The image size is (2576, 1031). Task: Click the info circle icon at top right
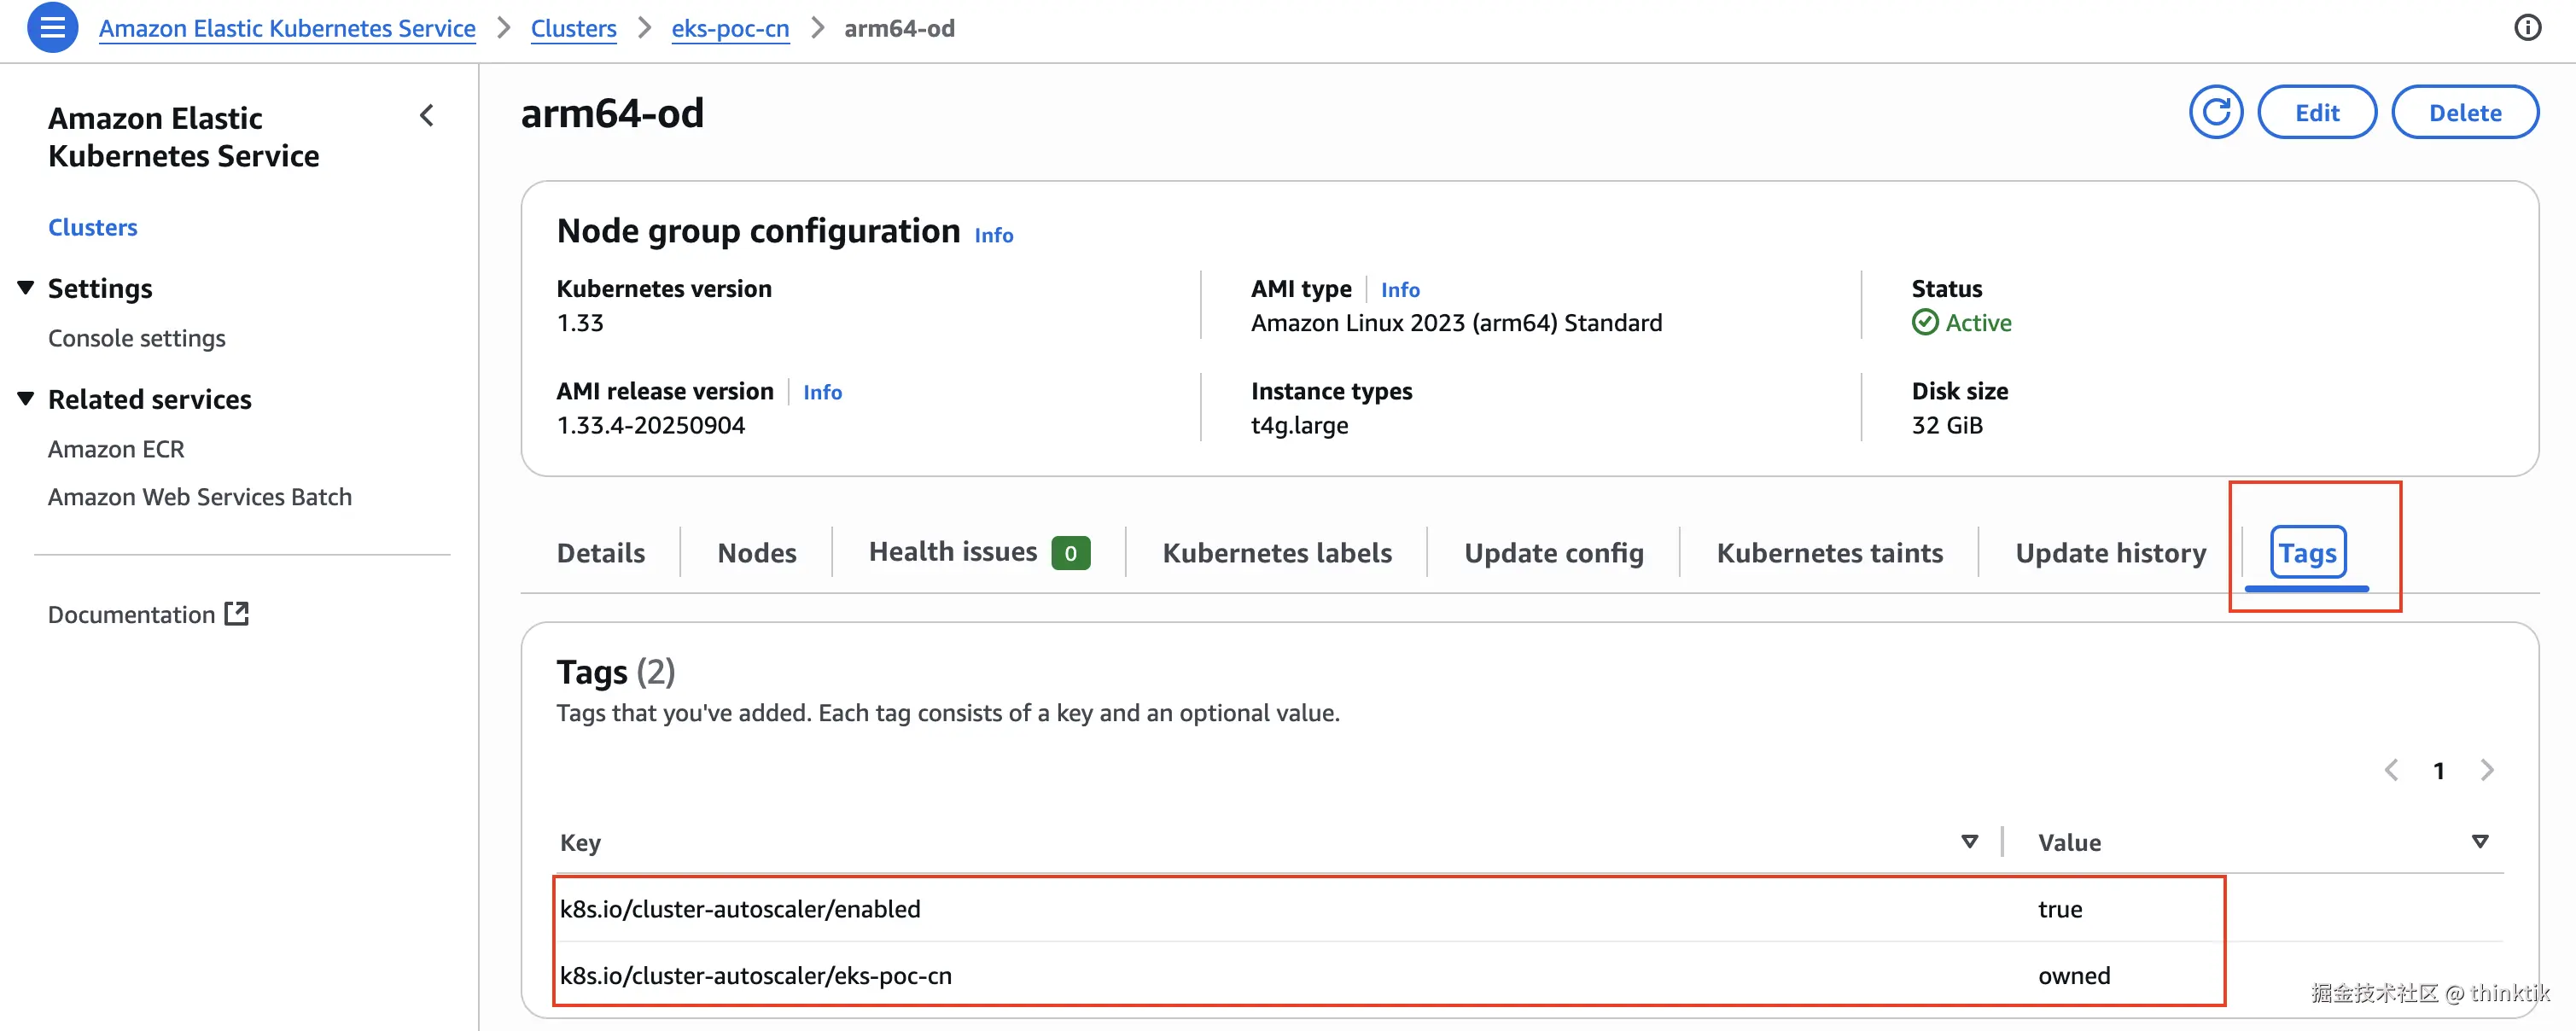pyautogui.click(x=2527, y=28)
